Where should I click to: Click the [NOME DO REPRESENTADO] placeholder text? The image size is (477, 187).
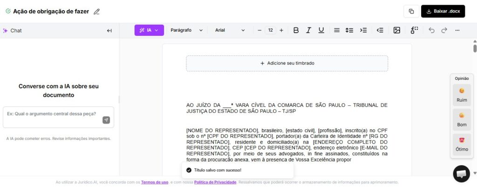click(x=222, y=131)
